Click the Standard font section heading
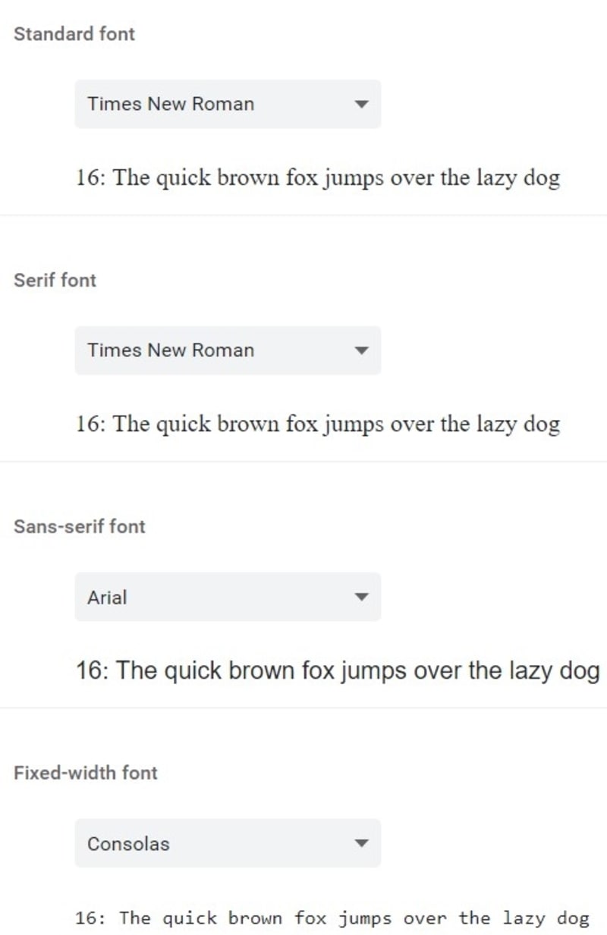The image size is (607, 935). pyautogui.click(x=74, y=33)
